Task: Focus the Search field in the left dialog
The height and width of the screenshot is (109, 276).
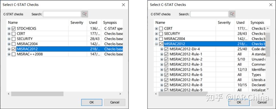Action: tap(62, 14)
